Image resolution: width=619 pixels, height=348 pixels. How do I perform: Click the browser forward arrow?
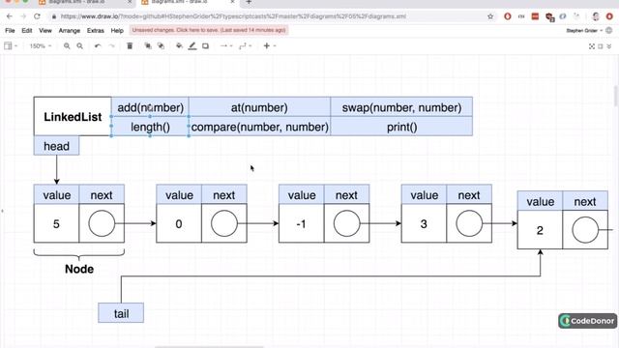click(x=23, y=16)
